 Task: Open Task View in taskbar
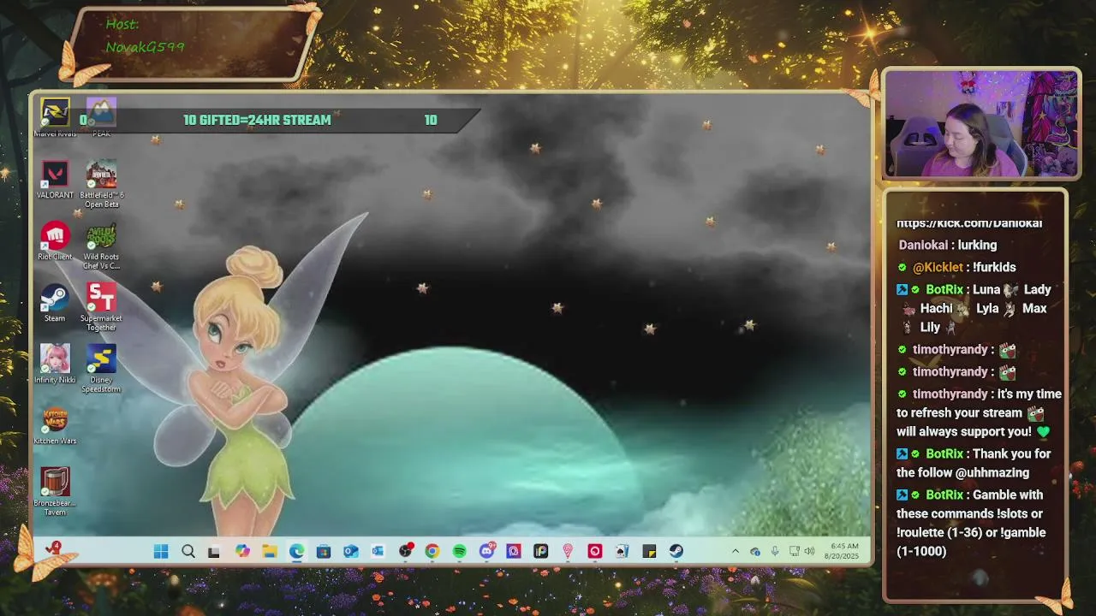click(214, 552)
